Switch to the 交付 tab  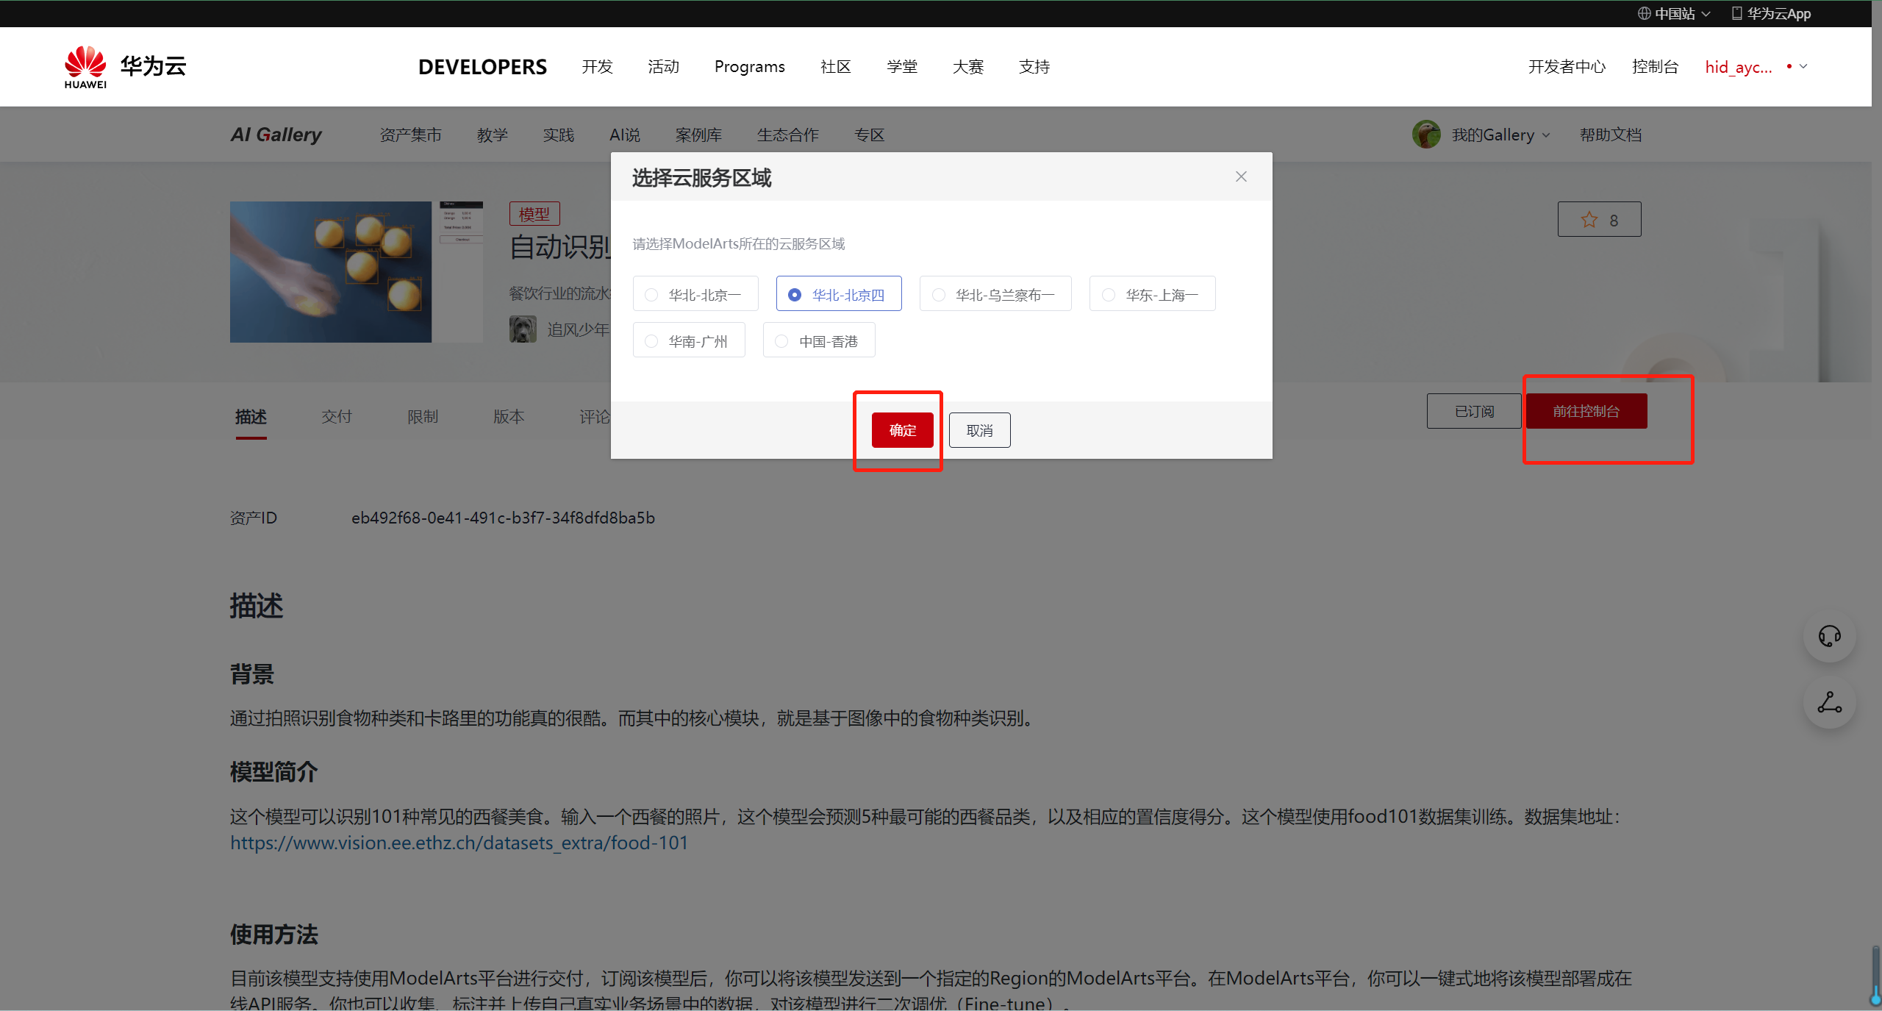337,417
